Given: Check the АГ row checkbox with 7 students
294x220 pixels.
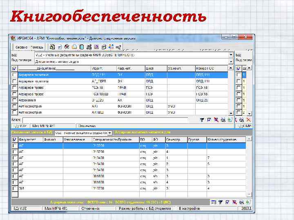Looking at the screenshot, I should coord(15,158).
